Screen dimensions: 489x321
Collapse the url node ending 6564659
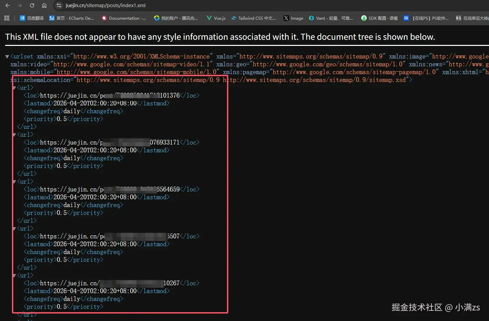click(x=14, y=182)
